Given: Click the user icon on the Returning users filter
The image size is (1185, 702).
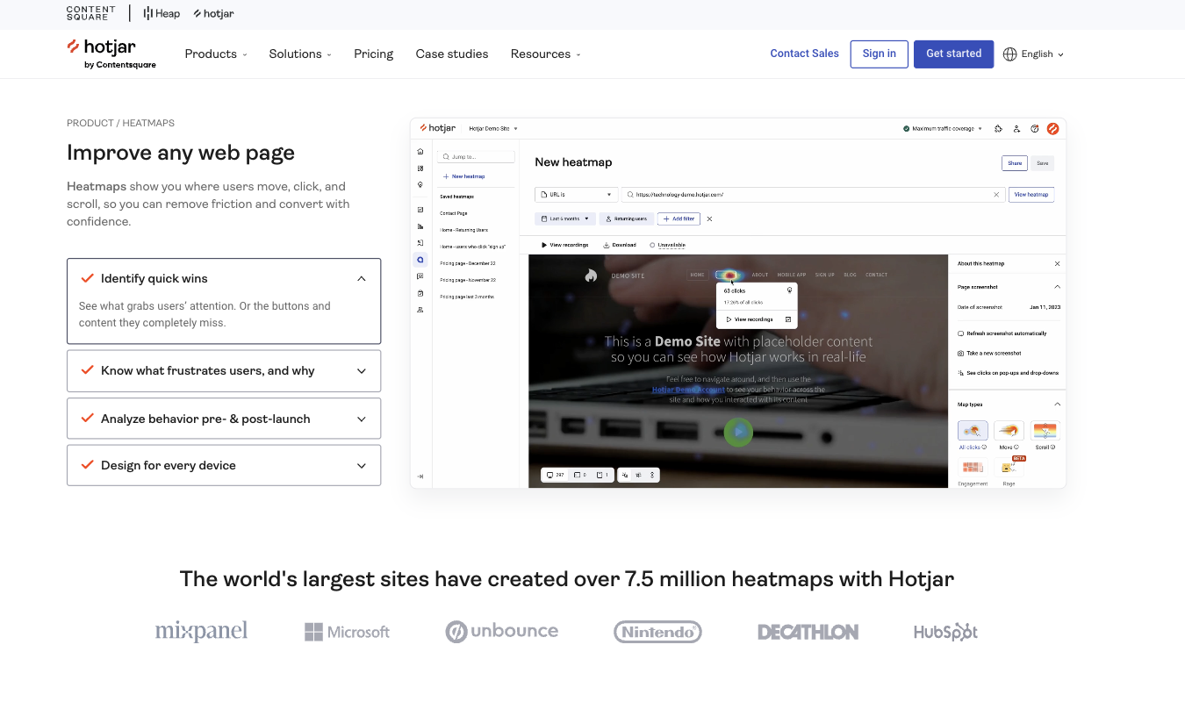Looking at the screenshot, I should click(x=607, y=218).
